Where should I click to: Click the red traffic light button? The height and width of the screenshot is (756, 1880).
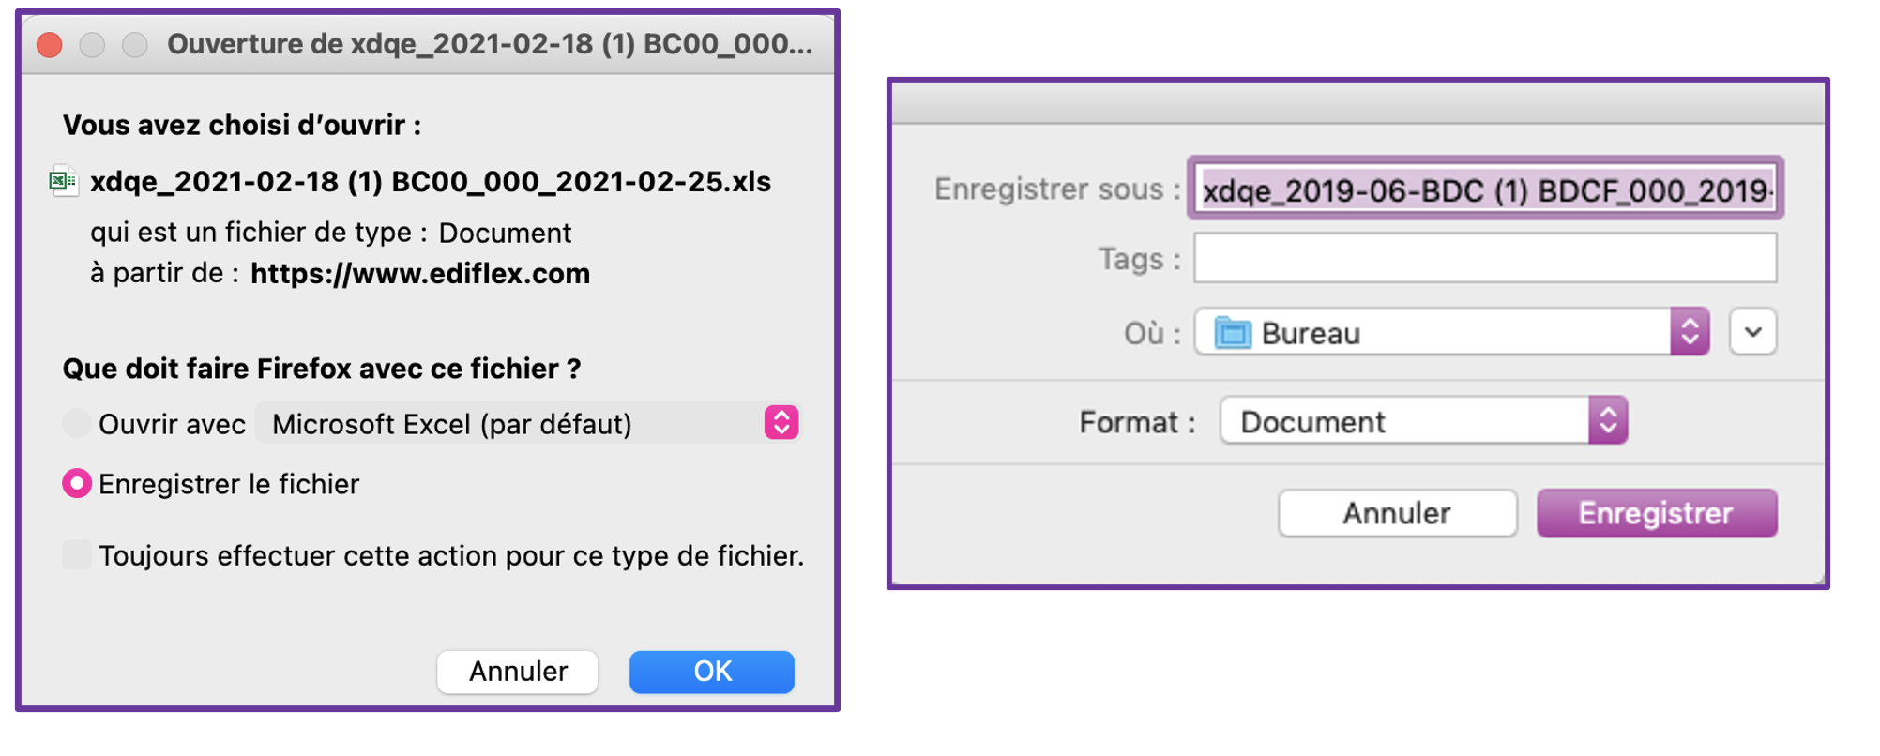48,44
